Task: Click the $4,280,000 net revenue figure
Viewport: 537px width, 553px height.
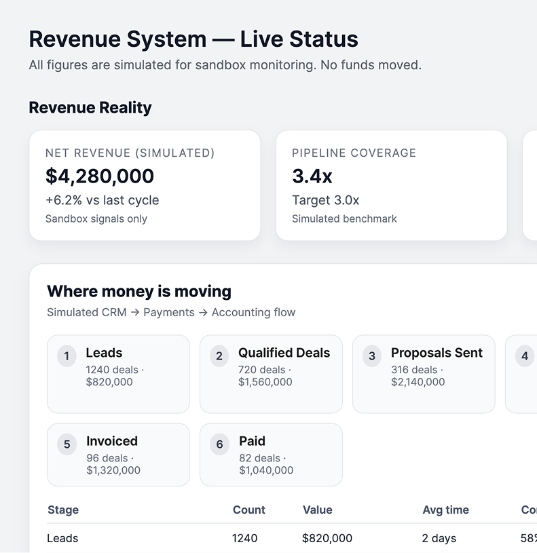Action: pyautogui.click(x=100, y=176)
